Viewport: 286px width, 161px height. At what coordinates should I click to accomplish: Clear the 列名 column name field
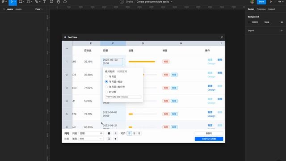(101, 133)
